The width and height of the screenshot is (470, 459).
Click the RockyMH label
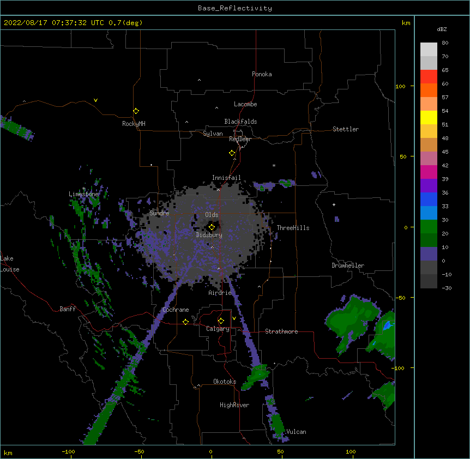pyautogui.click(x=134, y=124)
